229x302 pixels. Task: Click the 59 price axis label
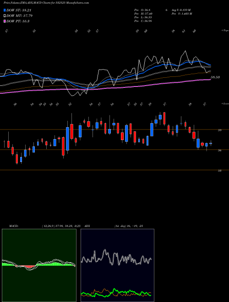219,130
